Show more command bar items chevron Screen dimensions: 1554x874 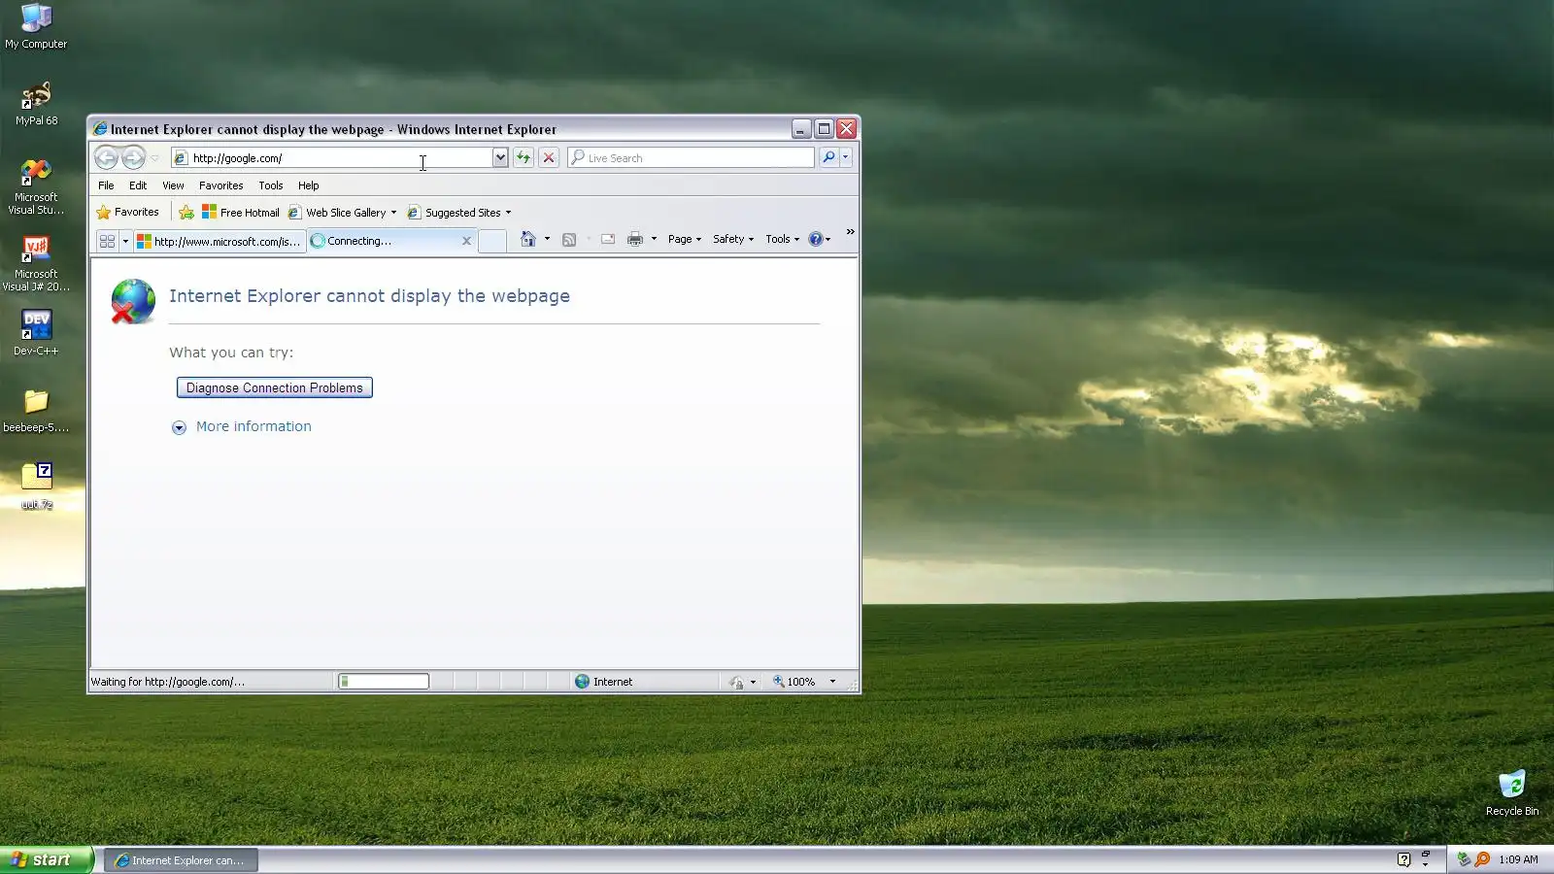pos(850,232)
